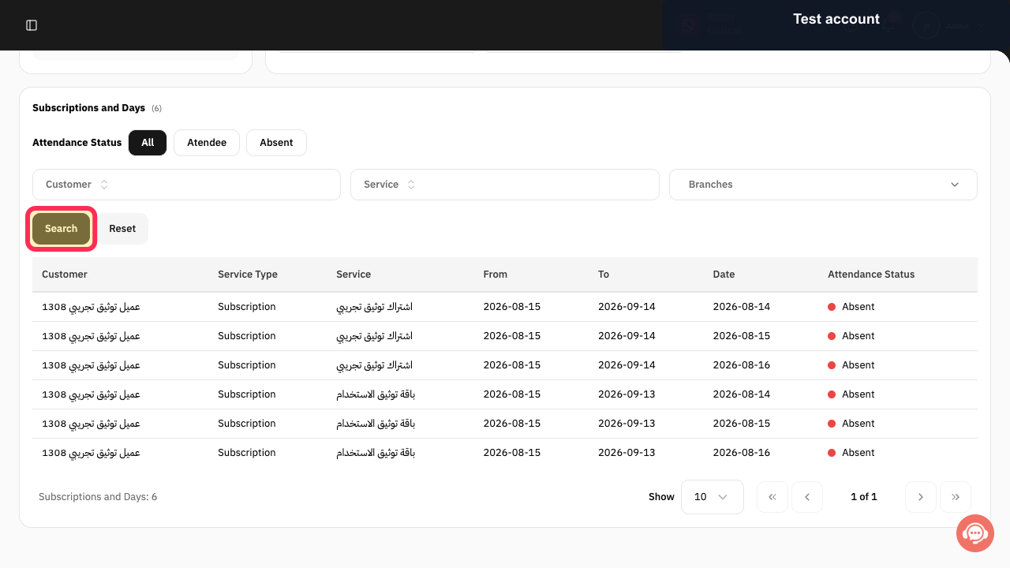Click the Date column header
Viewport: 1010px width, 568px height.
[x=724, y=275]
